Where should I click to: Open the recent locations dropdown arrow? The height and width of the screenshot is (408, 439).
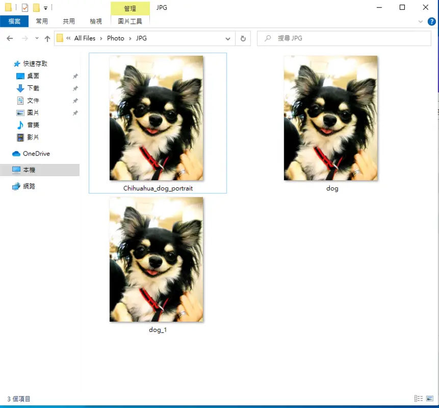coord(37,38)
